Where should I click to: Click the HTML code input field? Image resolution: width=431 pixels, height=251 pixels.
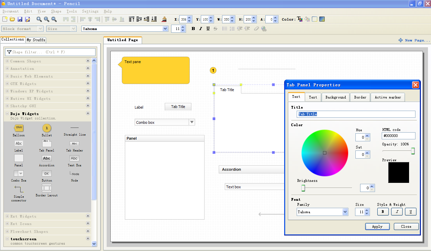pos(398,136)
